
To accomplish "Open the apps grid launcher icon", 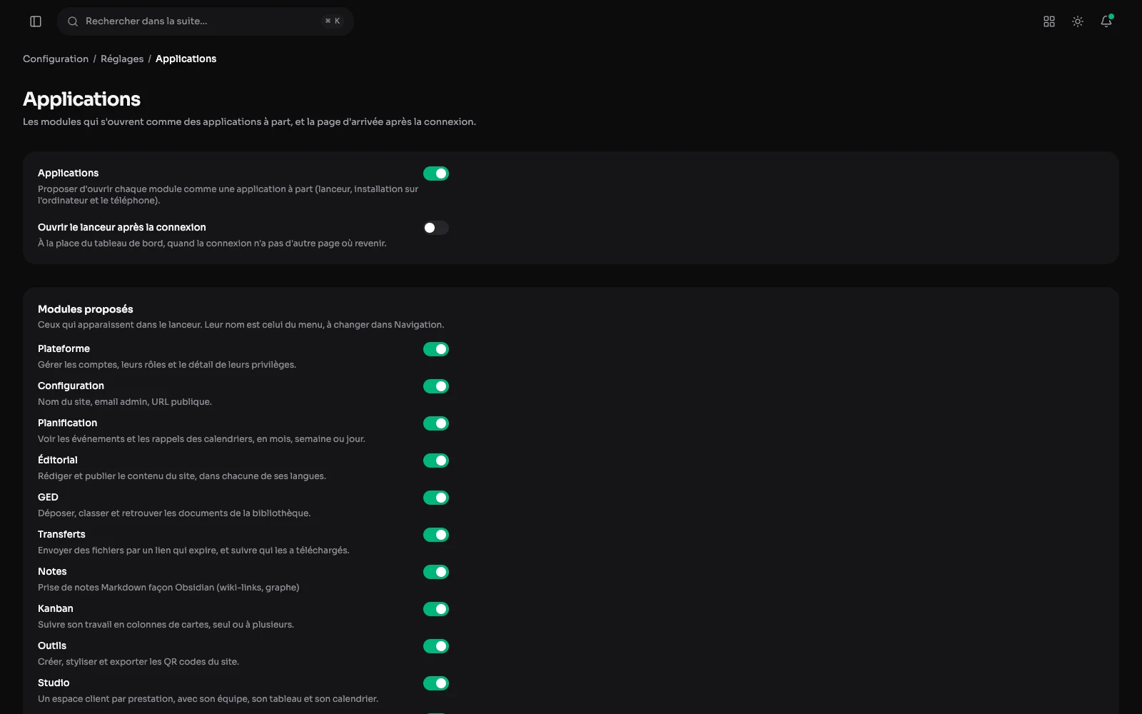I will (x=1049, y=21).
